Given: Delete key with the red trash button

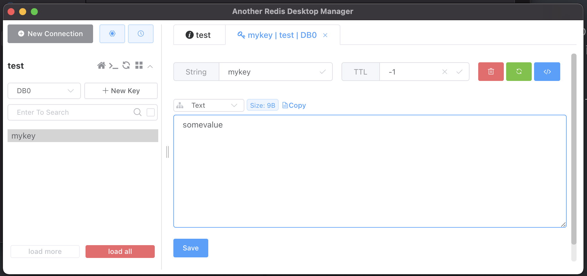Looking at the screenshot, I should 491,72.
